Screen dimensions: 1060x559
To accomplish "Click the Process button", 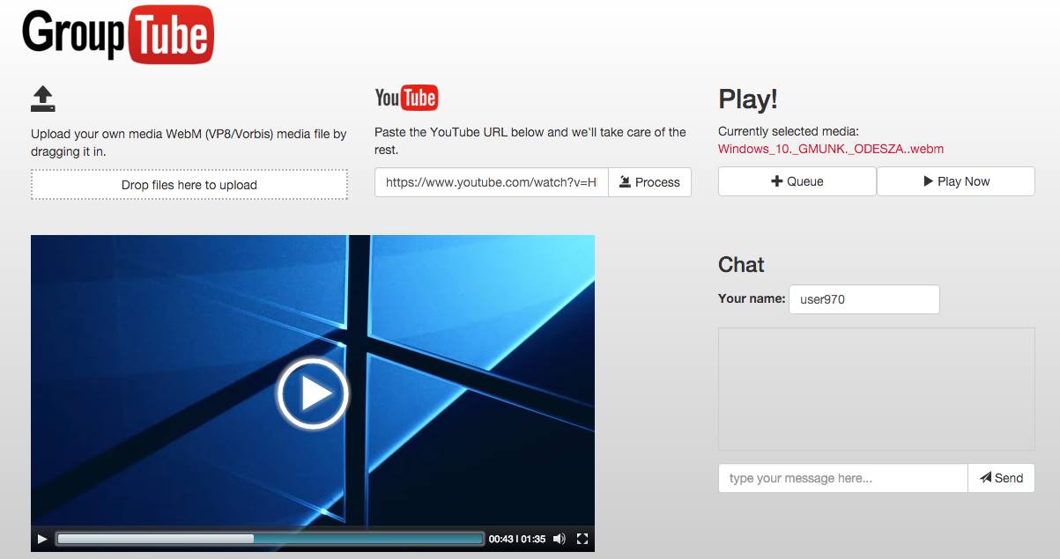I will 649,182.
